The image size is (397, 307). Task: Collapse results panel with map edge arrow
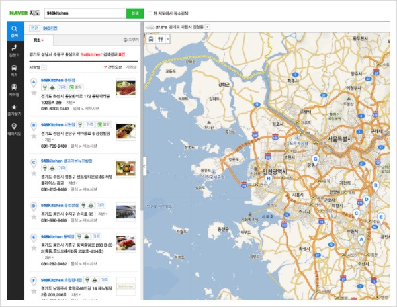pyautogui.click(x=144, y=166)
